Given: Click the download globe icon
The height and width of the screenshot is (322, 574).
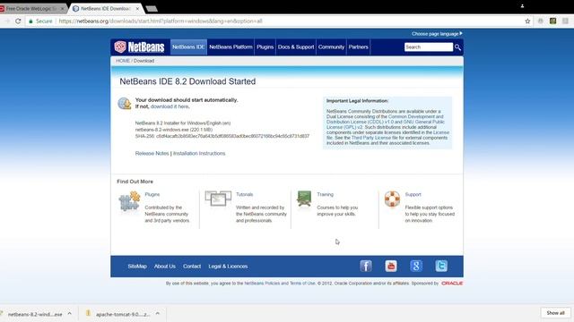Looking at the screenshot, I should (x=125, y=104).
